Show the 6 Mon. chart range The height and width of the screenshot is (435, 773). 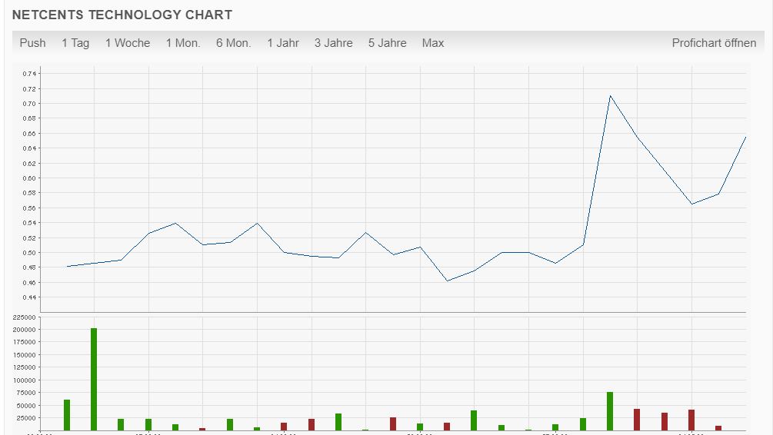[233, 43]
